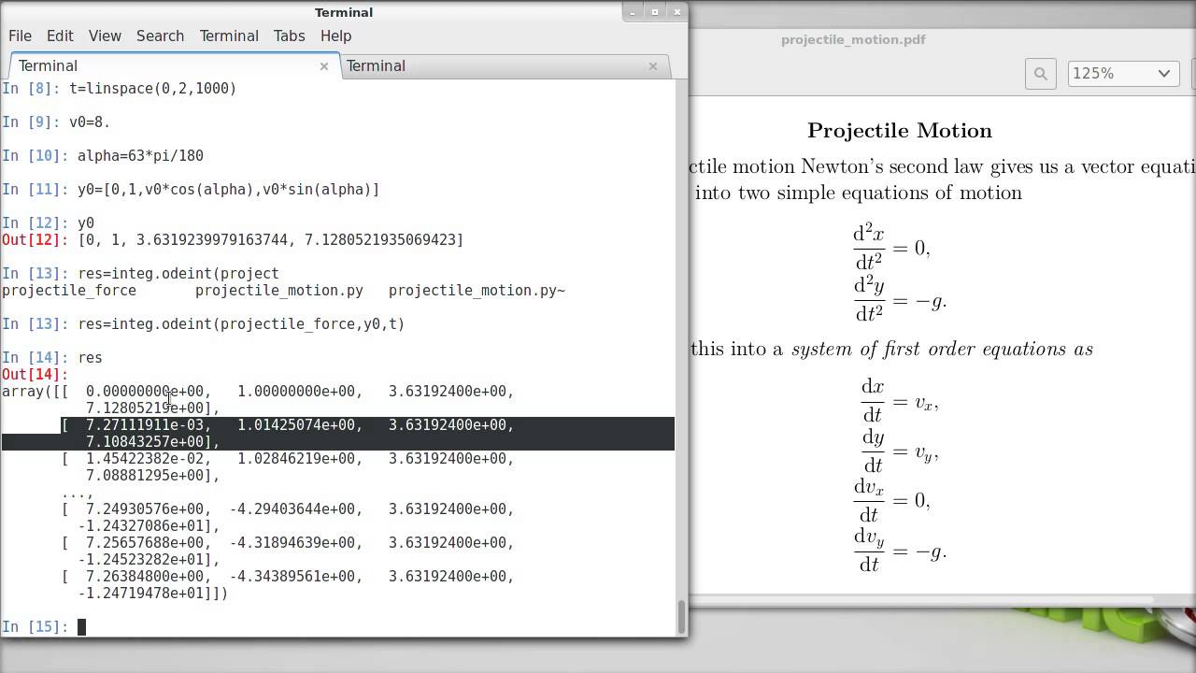The image size is (1196, 673).
Task: Open the Terminal menu in menu bar
Action: tap(229, 36)
